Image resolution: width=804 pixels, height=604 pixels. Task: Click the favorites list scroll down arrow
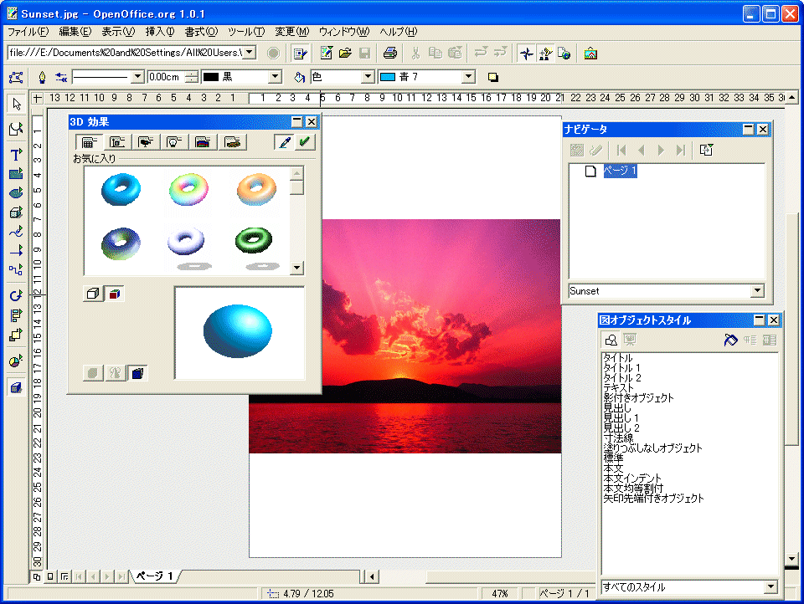(296, 268)
